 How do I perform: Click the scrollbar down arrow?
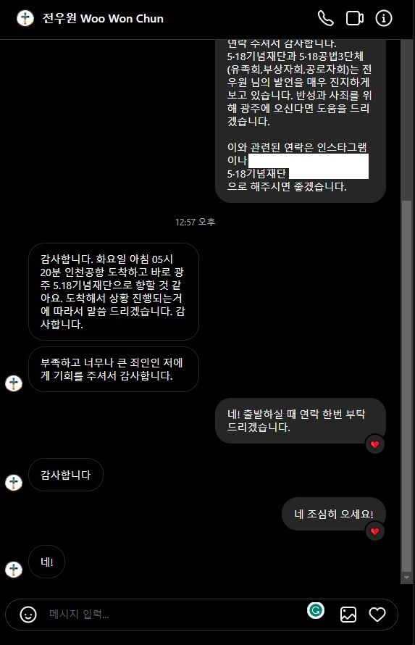tap(406, 578)
